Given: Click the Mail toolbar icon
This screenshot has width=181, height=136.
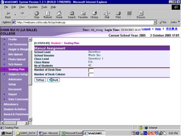Looking at the screenshot, I should tap(107, 15).
